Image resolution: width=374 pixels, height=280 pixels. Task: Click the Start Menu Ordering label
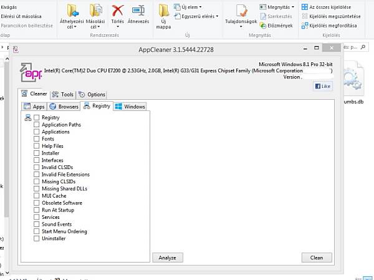[x=64, y=231]
